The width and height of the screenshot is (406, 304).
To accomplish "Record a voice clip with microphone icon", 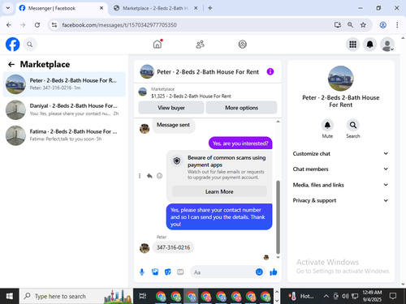I will coord(142,272).
